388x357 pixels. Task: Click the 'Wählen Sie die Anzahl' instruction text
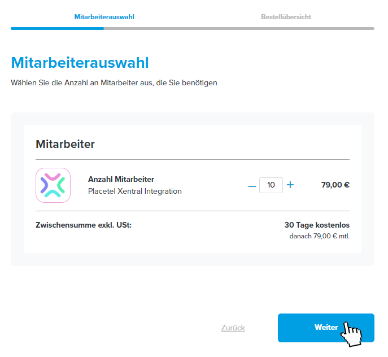[114, 82]
